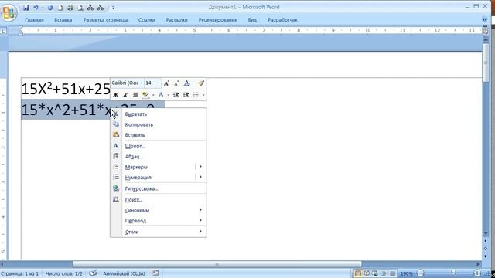Image resolution: width=495 pixels, height=278 pixels.
Task: Open Стили submenu in context menu
Action: click(x=159, y=232)
